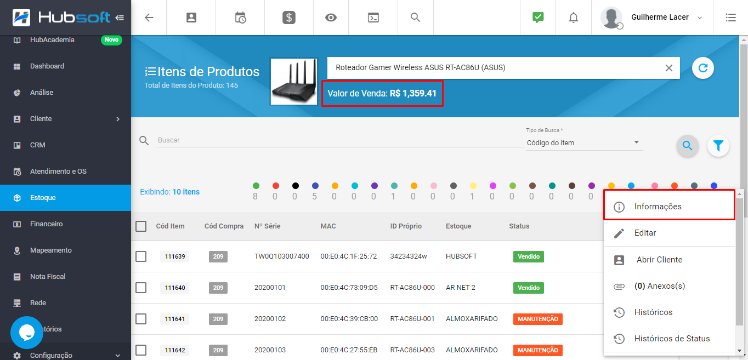Screen dimensions: 748x360
Task: Click the router product thumbnail image
Action: click(294, 82)
